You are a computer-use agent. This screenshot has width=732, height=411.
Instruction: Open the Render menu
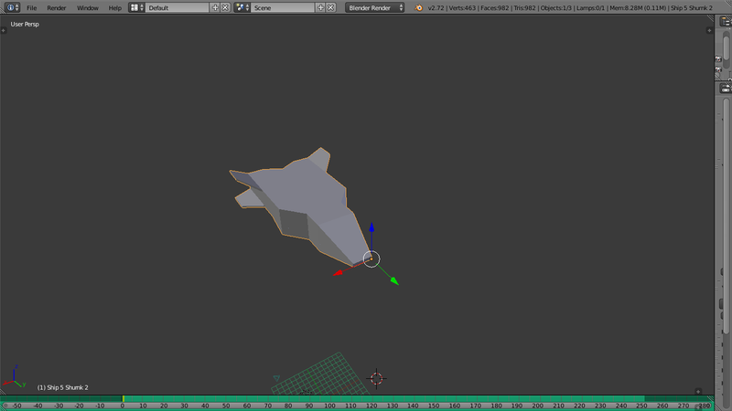57,8
